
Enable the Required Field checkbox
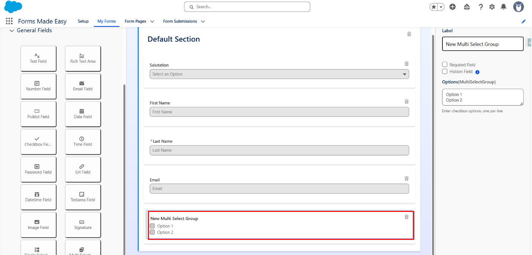point(445,65)
